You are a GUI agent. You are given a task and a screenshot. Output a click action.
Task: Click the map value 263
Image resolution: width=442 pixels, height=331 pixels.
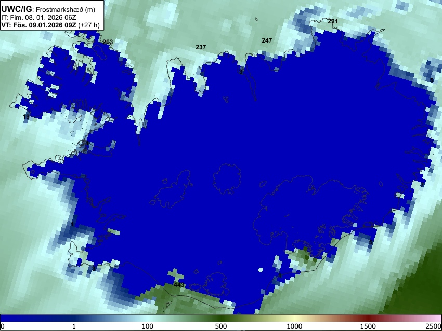click(108, 42)
